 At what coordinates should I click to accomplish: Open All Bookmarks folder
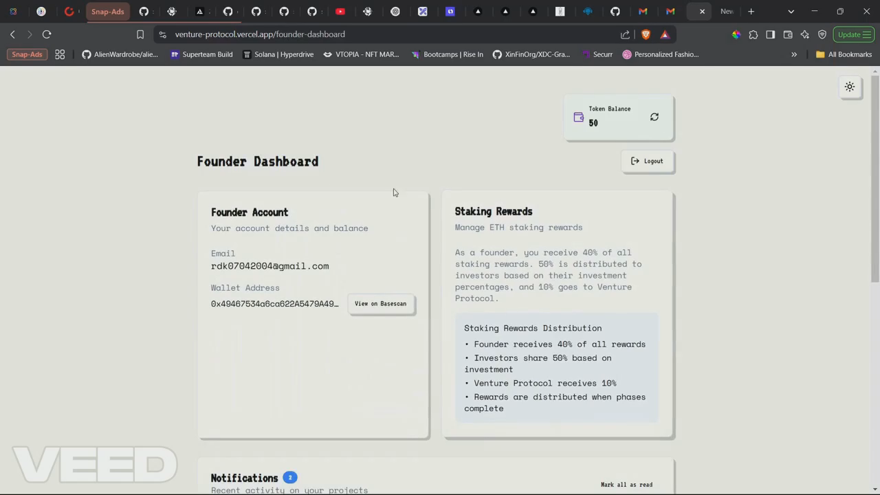point(844,54)
